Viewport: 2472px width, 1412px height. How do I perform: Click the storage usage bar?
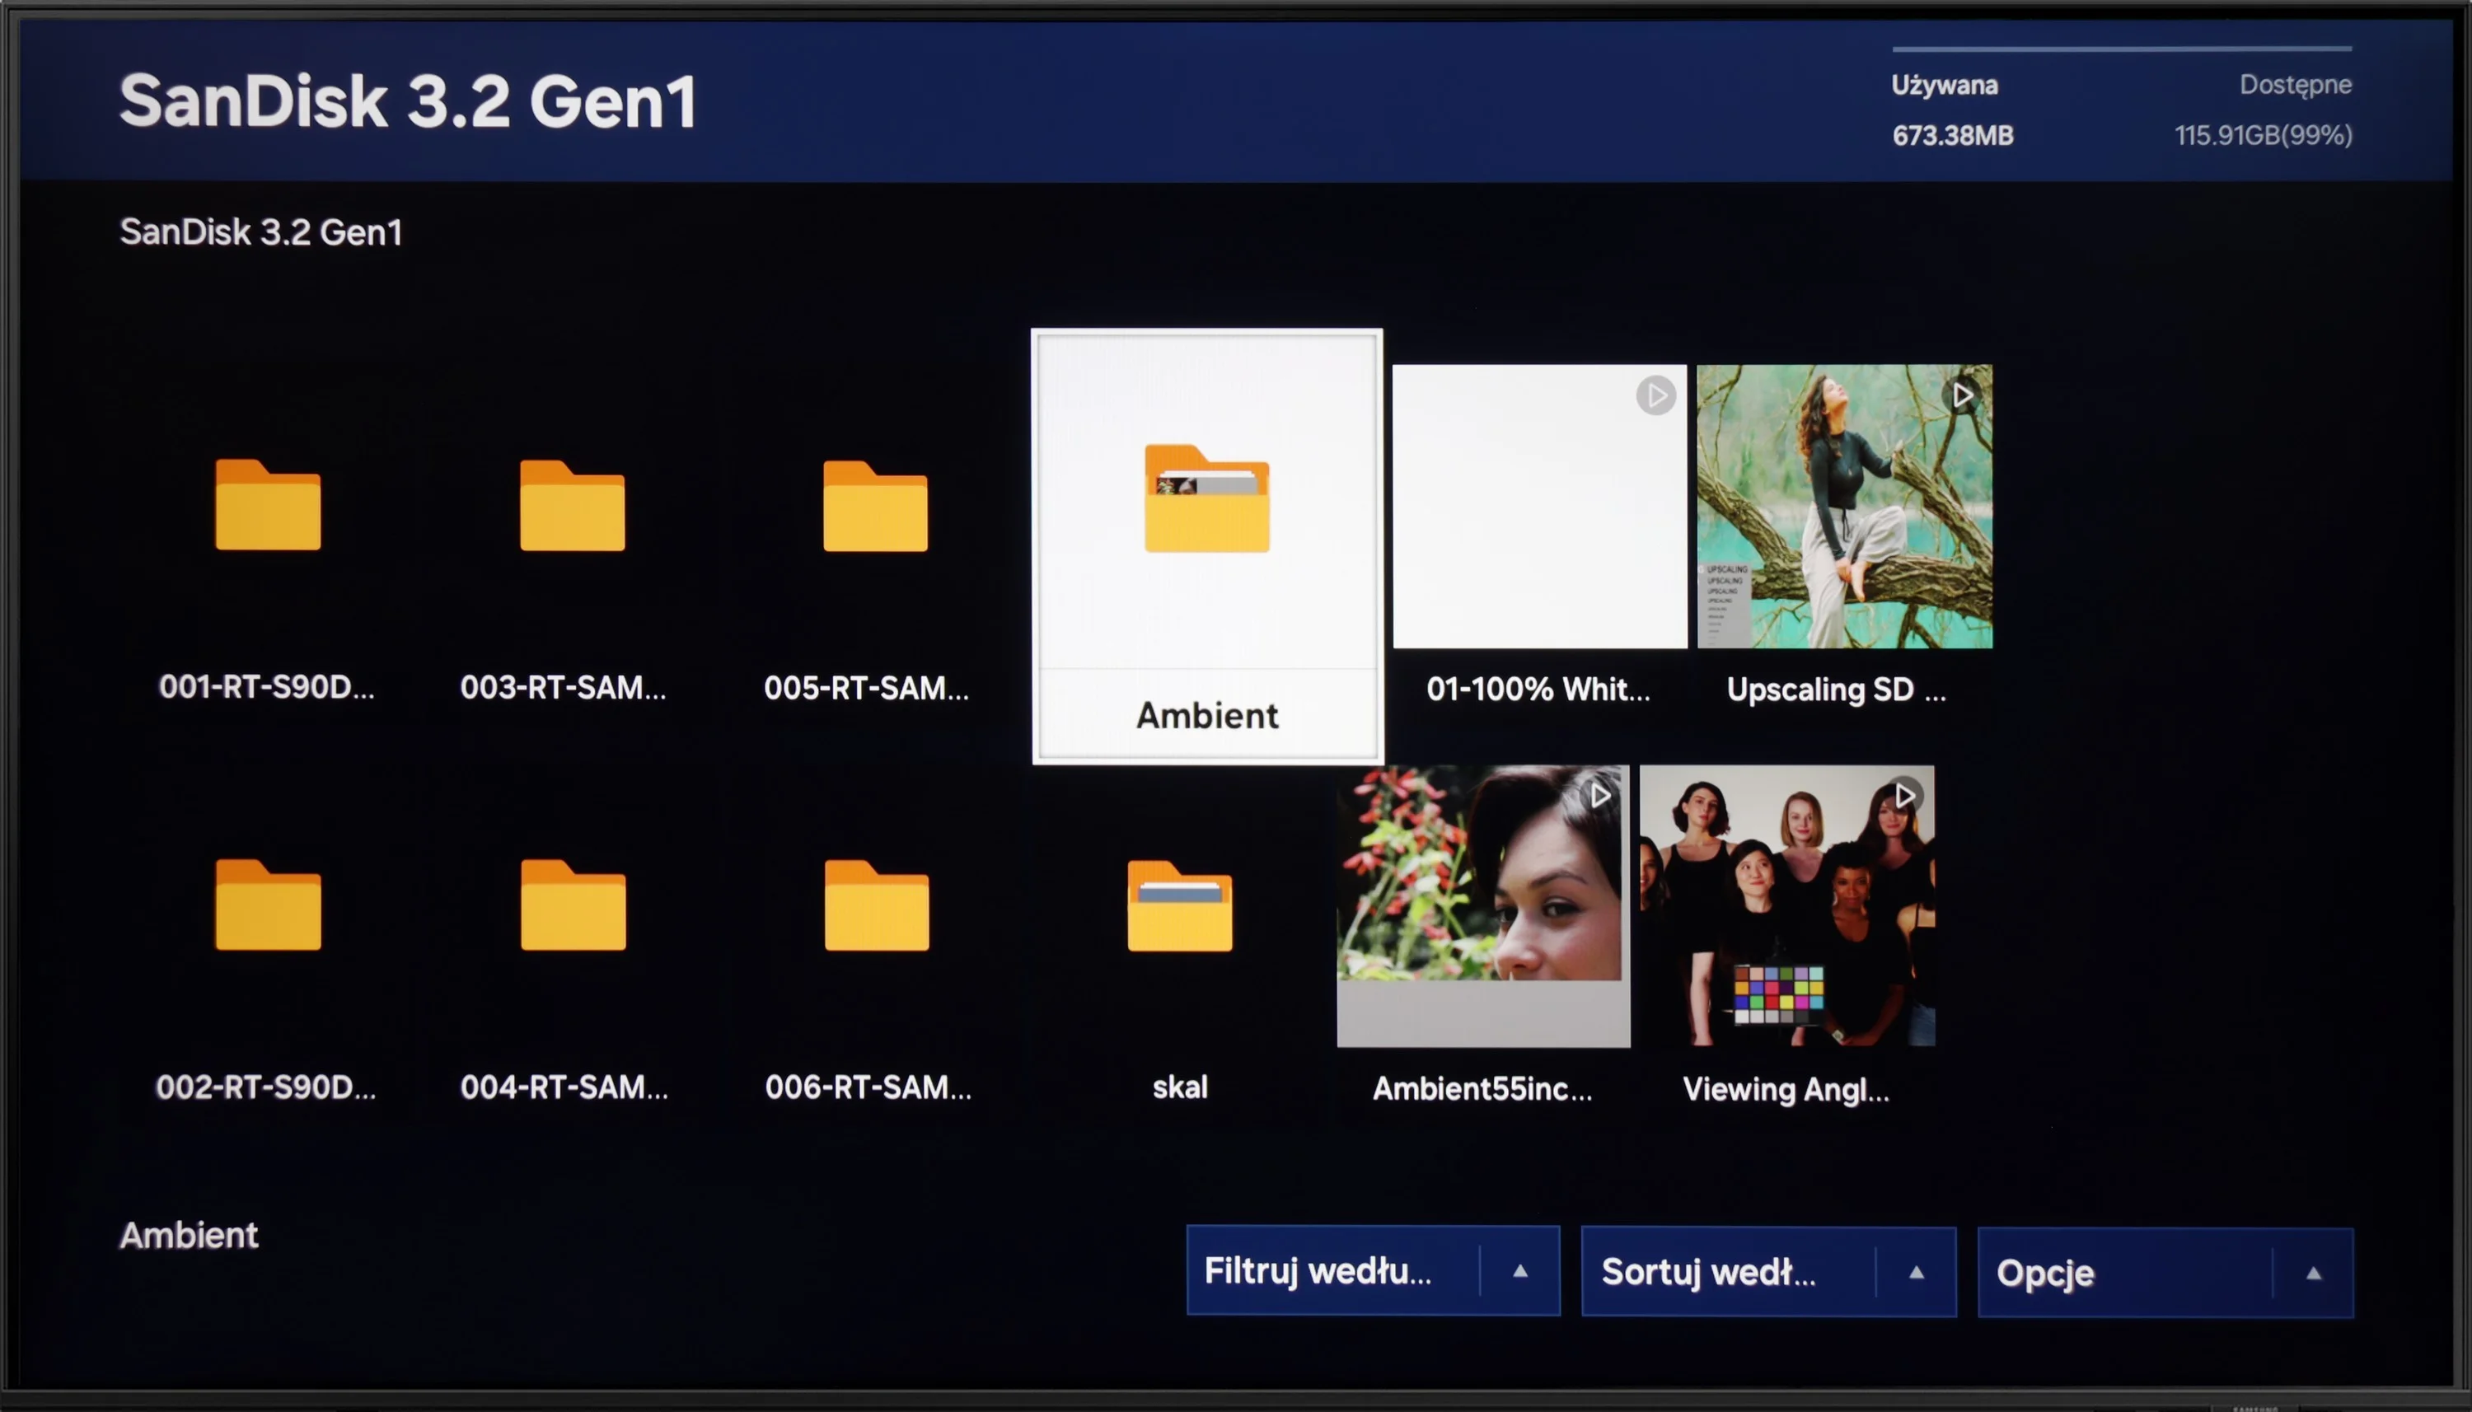2121,48
